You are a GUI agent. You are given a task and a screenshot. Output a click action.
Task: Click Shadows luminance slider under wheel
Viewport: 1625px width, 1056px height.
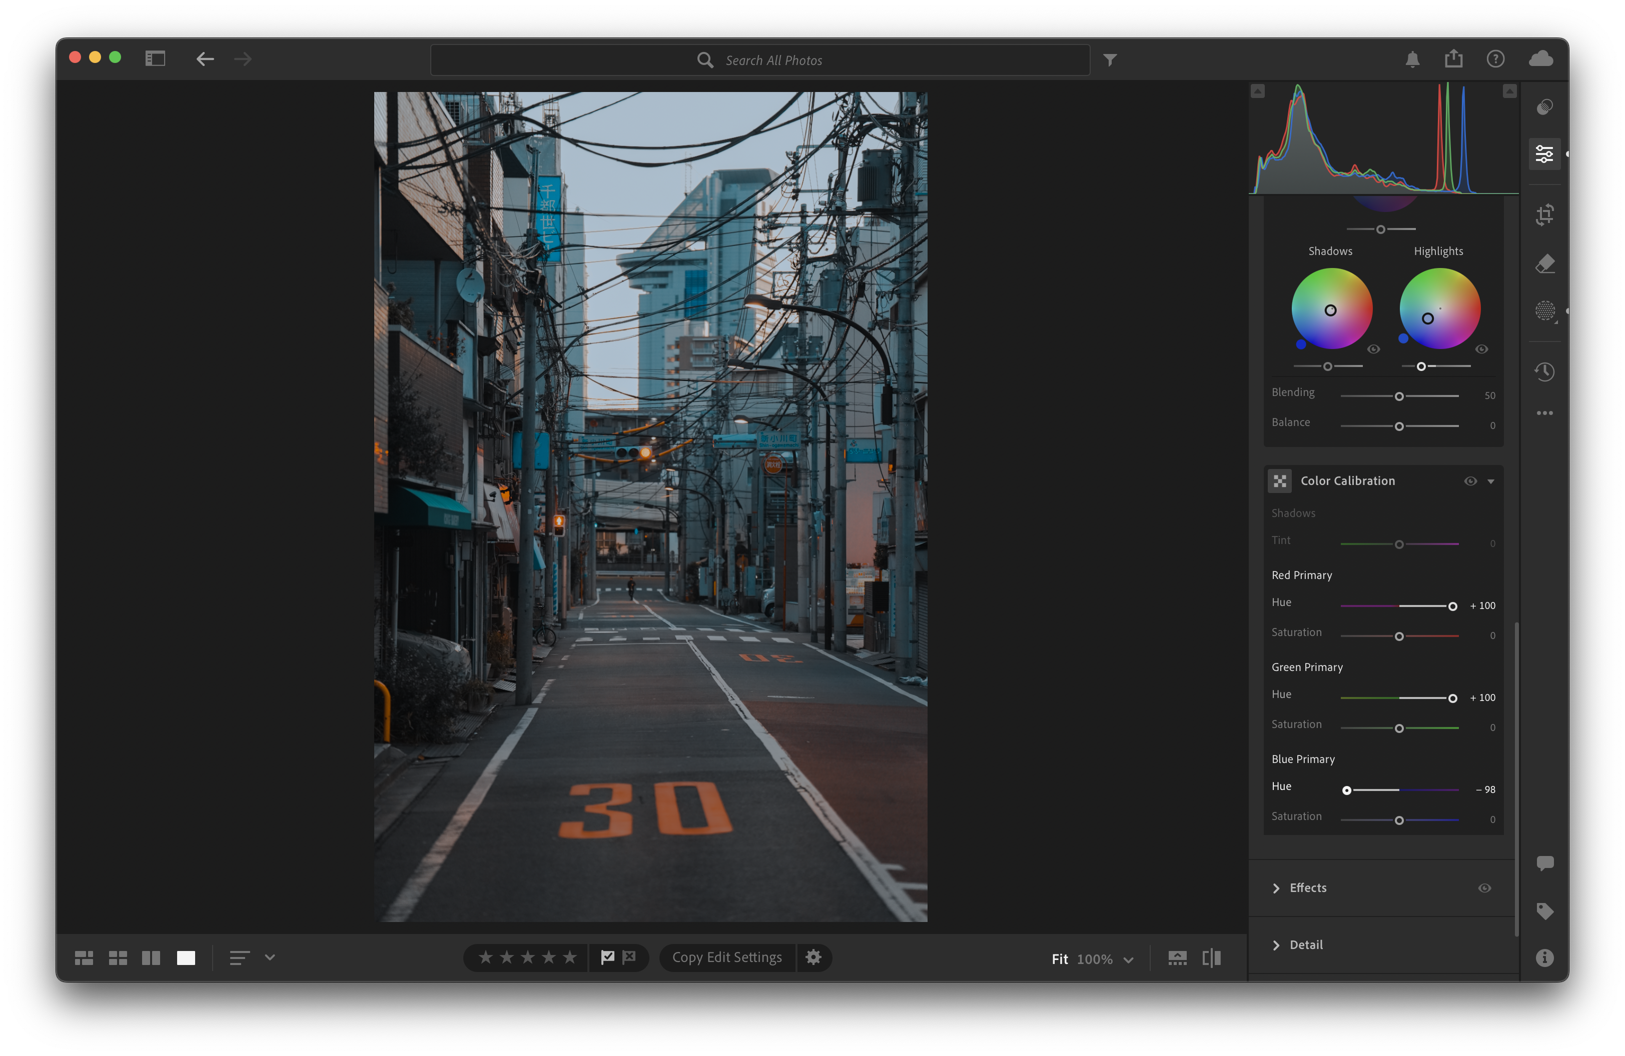click(1327, 367)
